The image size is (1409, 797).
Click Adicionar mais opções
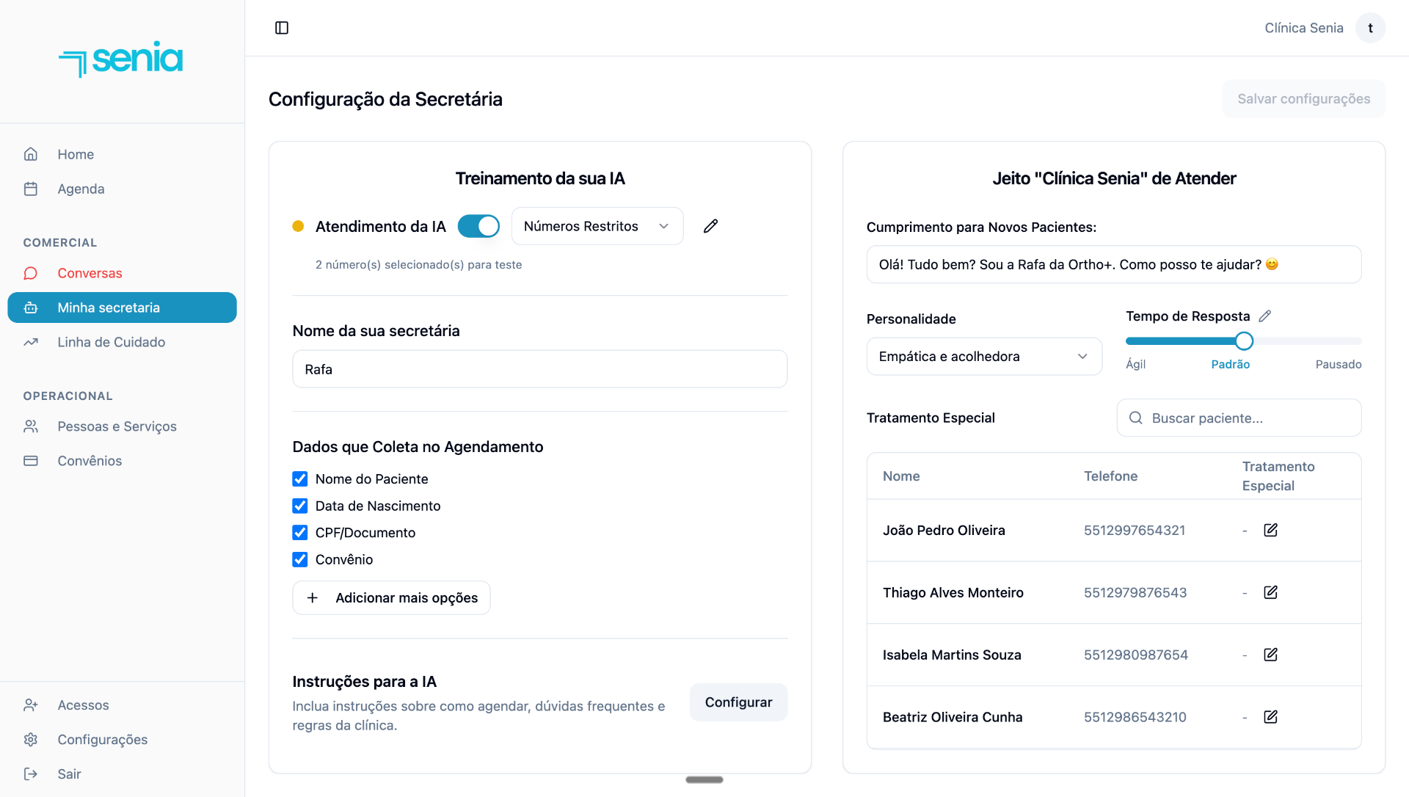click(391, 598)
